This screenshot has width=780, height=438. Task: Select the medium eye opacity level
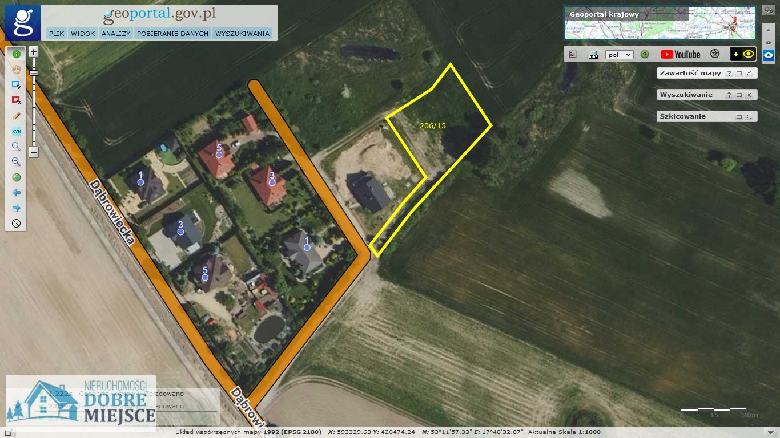(769, 42)
